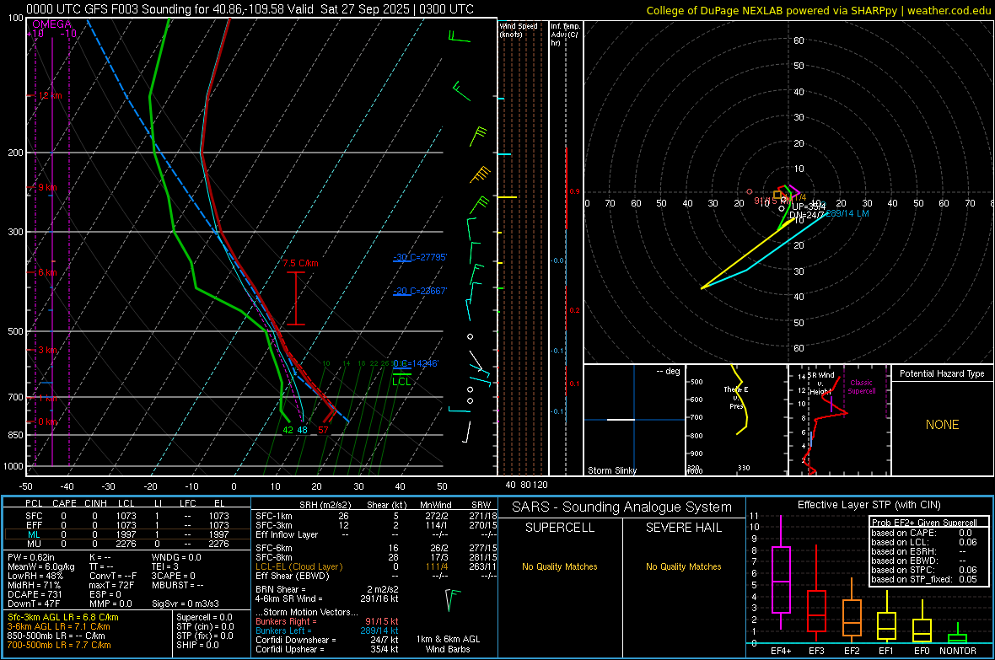Select the SFC-1km kinematics row label
Image resolution: width=995 pixels, height=660 pixels.
[x=273, y=516]
